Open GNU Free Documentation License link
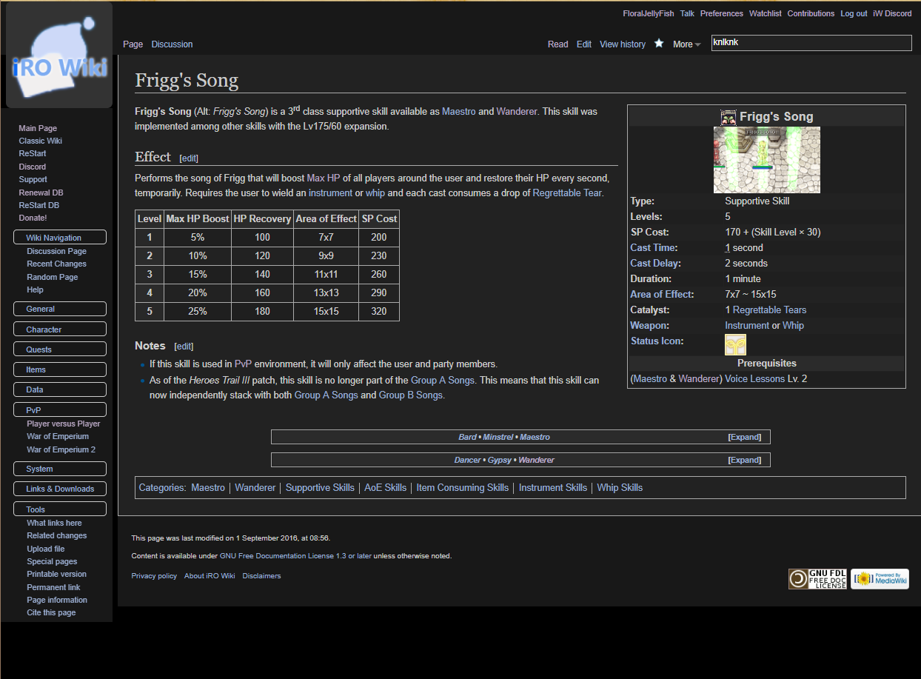 pyautogui.click(x=295, y=555)
